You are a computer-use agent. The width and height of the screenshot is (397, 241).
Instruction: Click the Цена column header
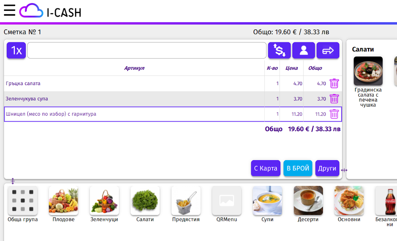click(x=292, y=68)
